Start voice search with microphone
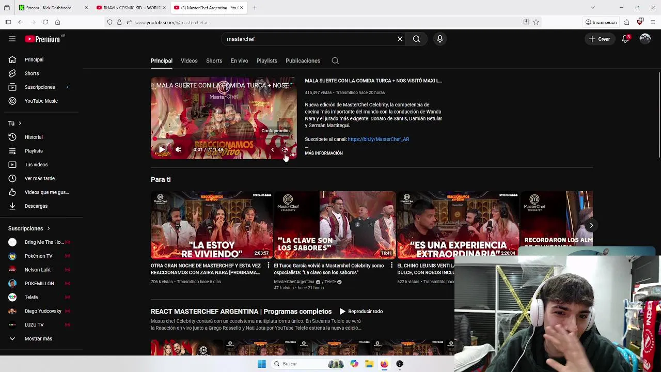Screen dimensions: 661x372 click(x=440, y=39)
